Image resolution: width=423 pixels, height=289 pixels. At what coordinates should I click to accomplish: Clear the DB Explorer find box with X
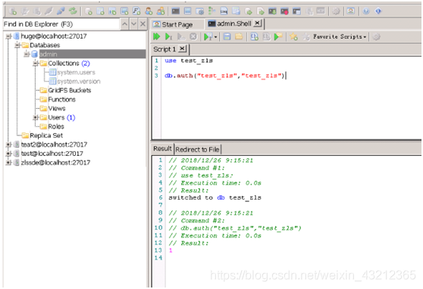pyautogui.click(x=143, y=24)
